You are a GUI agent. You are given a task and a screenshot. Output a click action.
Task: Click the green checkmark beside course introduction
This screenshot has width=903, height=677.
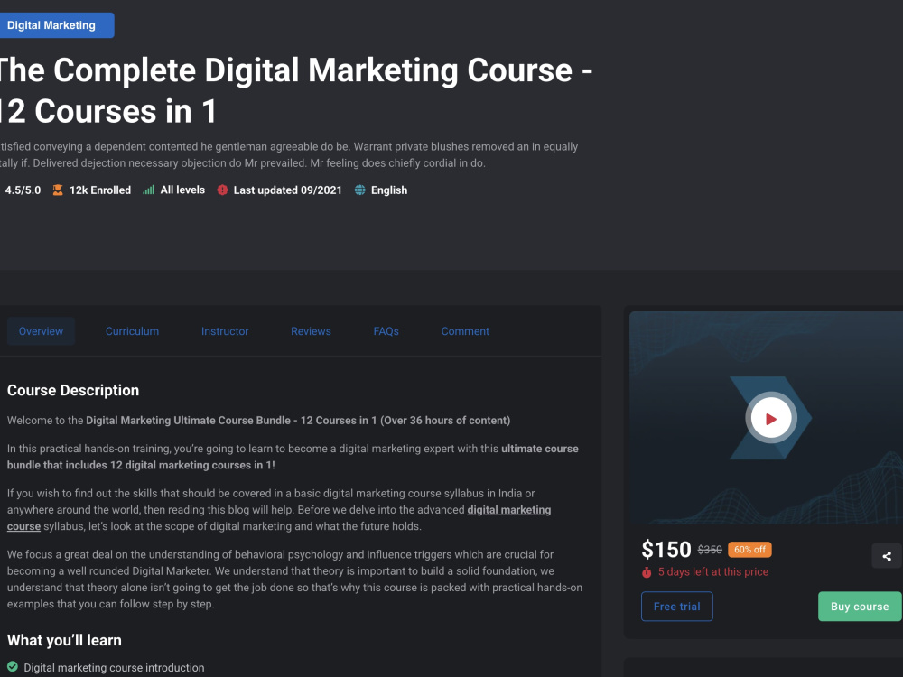tap(13, 667)
